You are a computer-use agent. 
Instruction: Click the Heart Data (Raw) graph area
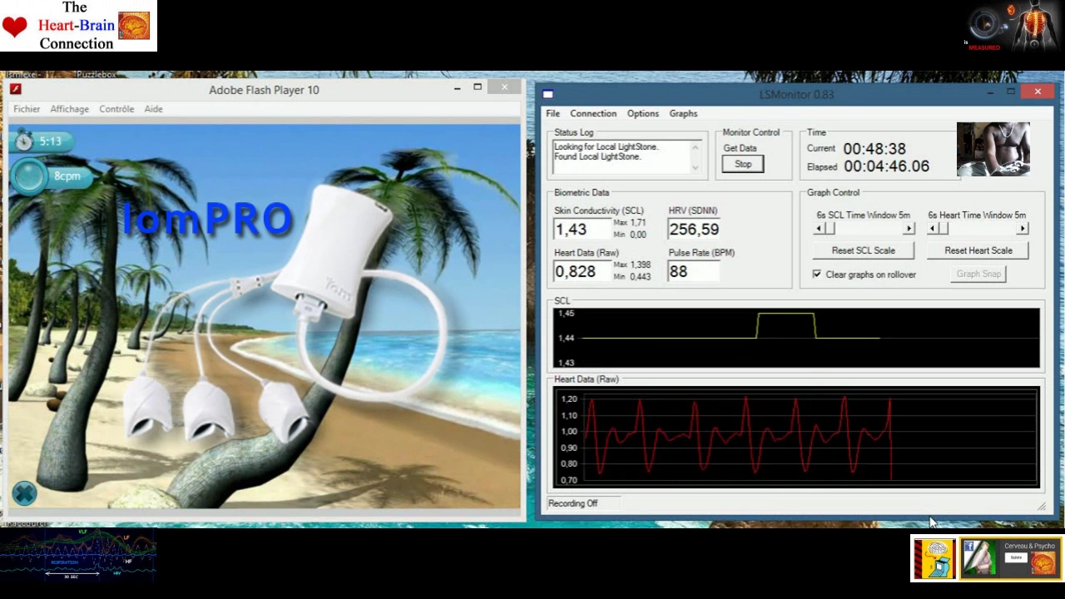point(796,437)
